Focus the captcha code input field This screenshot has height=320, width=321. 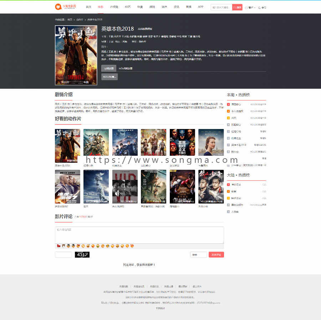(63, 254)
